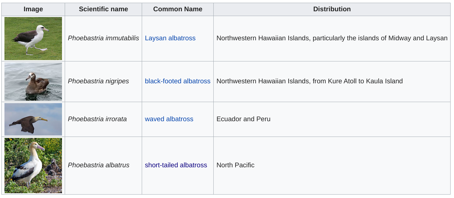Image resolution: width=454 pixels, height=198 pixels.
Task: Follow the waved albatross link
Action: [169, 119]
